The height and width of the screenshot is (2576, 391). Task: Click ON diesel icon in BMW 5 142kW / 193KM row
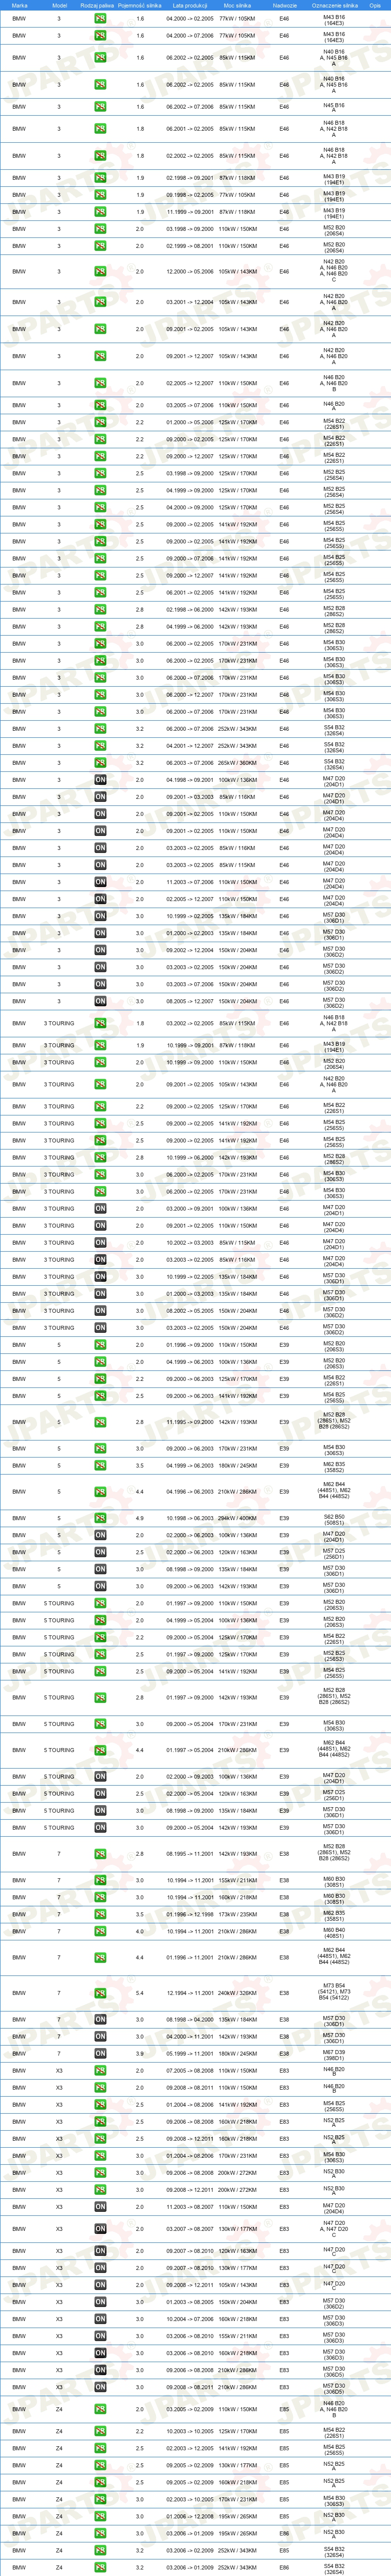(x=100, y=1586)
